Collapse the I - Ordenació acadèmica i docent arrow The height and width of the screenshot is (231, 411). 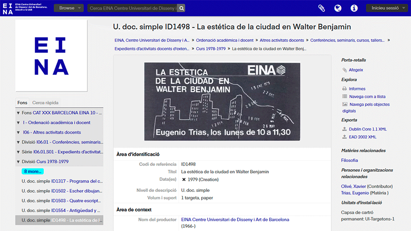coord(18,123)
